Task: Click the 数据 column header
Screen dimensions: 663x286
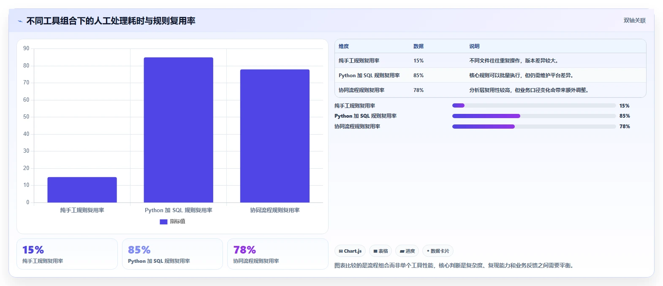Action: click(418, 46)
